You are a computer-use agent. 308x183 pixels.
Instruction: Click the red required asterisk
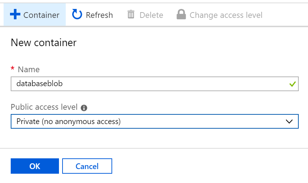click(13, 69)
